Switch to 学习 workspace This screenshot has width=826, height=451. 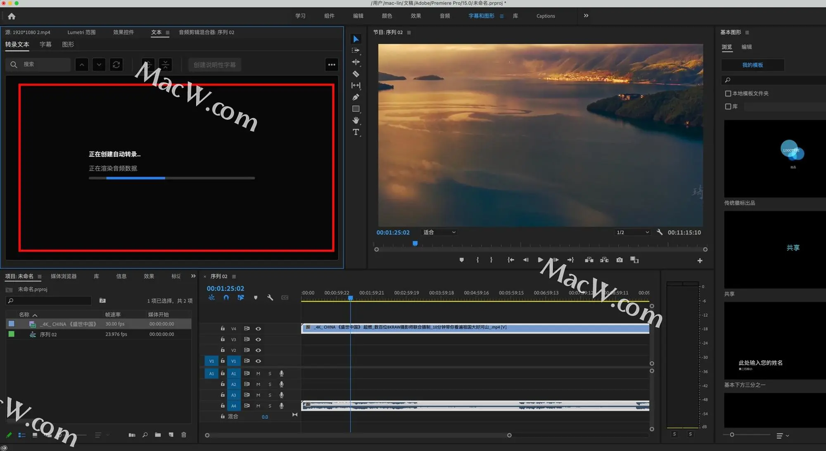point(300,16)
